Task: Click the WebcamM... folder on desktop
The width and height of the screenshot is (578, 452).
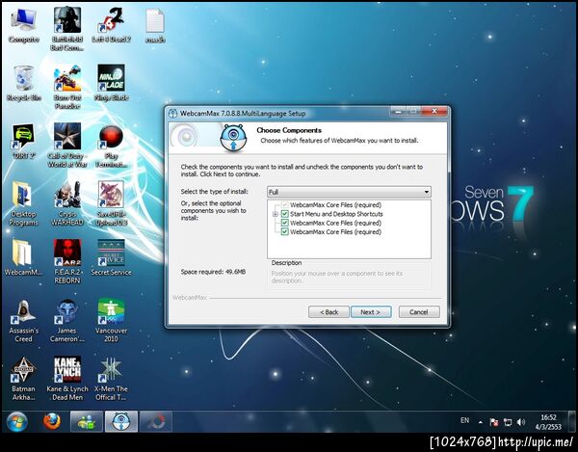Action: (23, 258)
